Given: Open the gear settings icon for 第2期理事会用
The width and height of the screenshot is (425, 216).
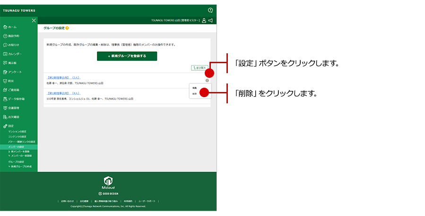Looking at the screenshot, I should [x=208, y=80].
